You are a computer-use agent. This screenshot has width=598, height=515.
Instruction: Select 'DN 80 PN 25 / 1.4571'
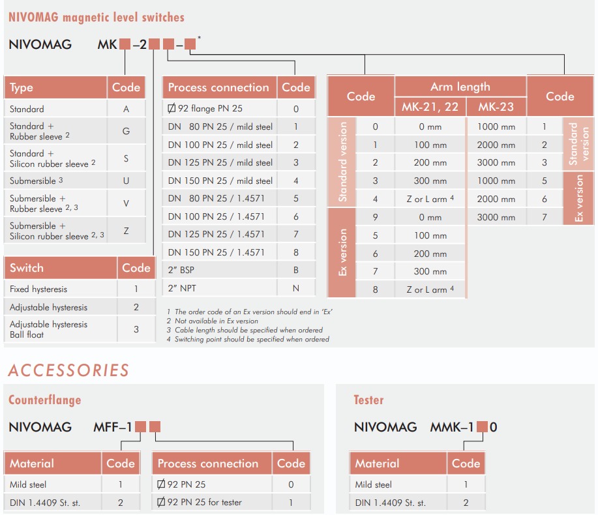[x=239, y=198]
